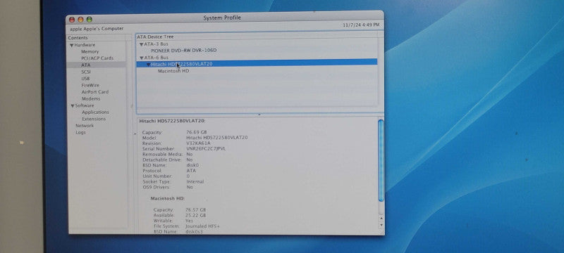Select Memory in the Contents list

(x=90, y=51)
